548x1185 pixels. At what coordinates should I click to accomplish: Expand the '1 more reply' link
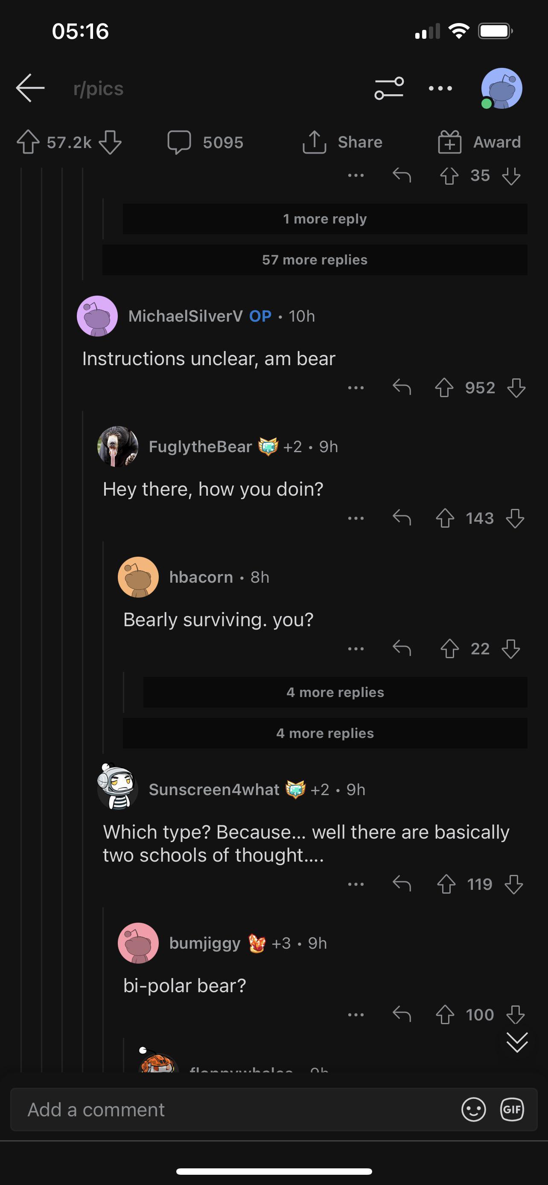pos(325,218)
